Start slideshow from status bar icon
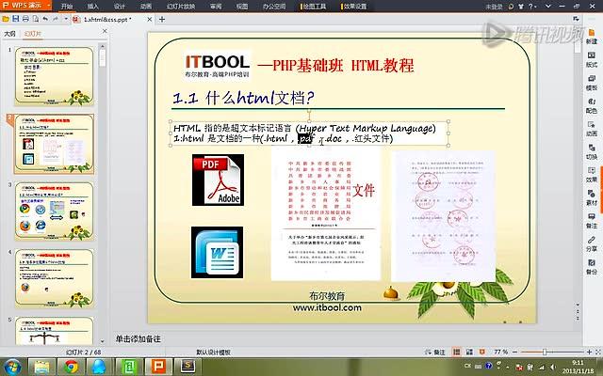 482,352
